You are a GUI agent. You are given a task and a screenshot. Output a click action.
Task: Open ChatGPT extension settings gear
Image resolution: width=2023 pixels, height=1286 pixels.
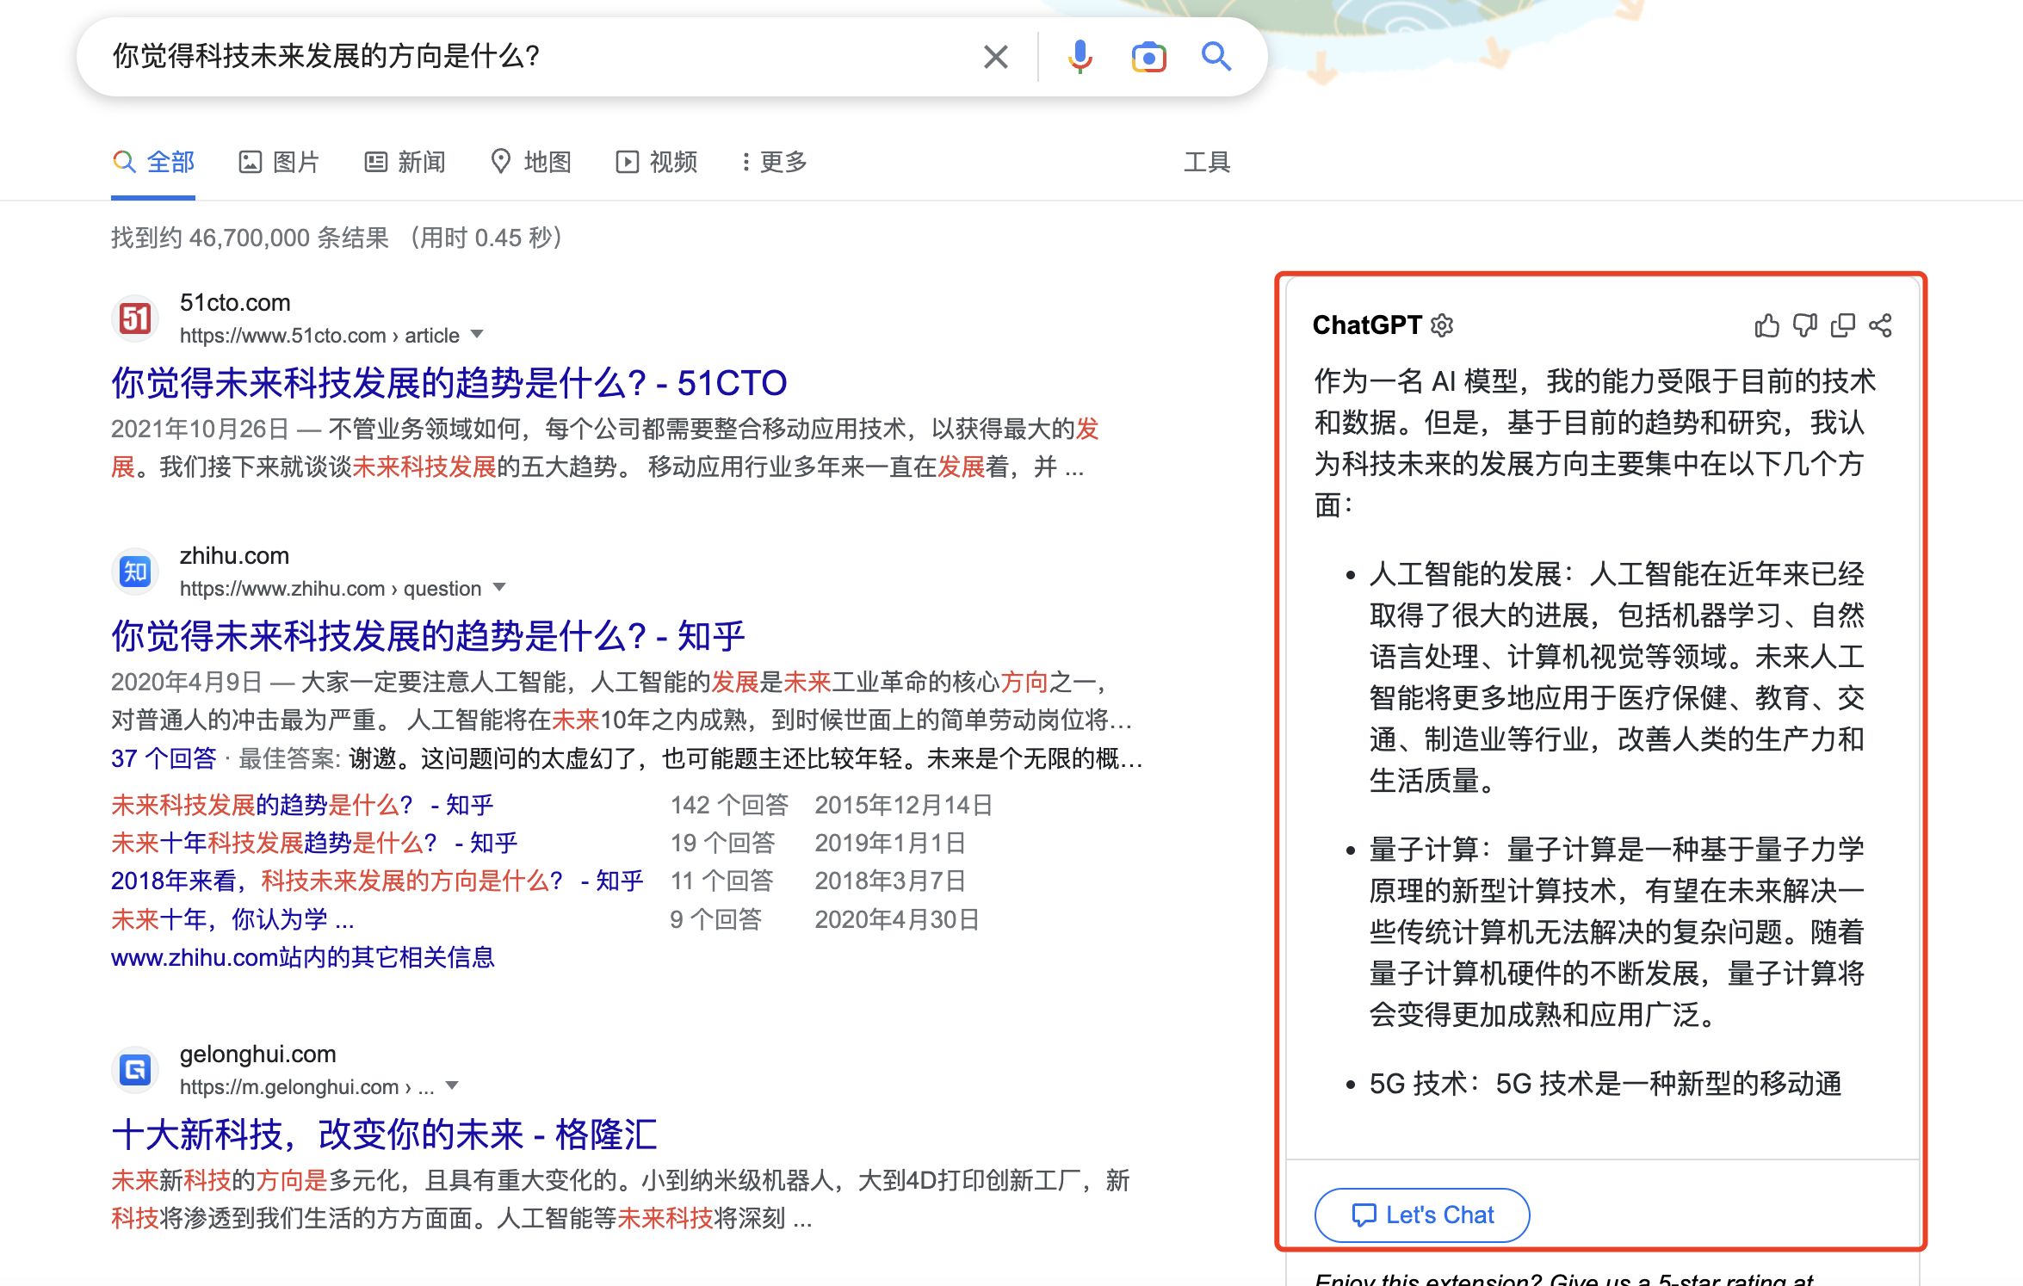1442,325
